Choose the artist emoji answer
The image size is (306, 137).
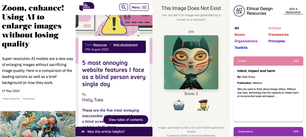[203, 105]
